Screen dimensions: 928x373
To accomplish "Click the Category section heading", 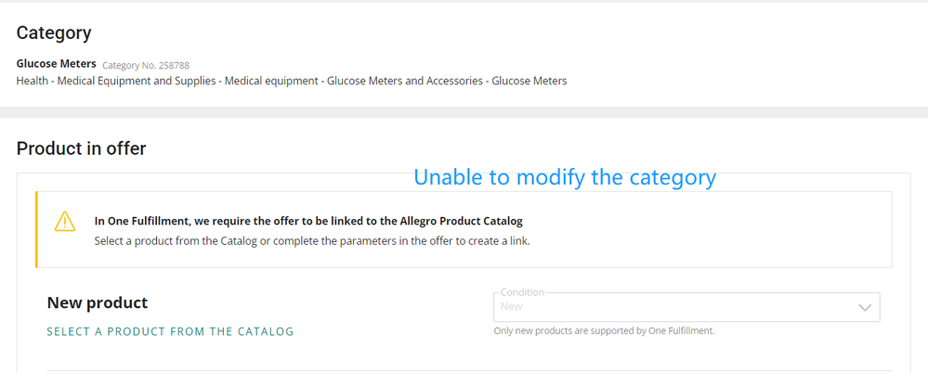I will [x=54, y=33].
